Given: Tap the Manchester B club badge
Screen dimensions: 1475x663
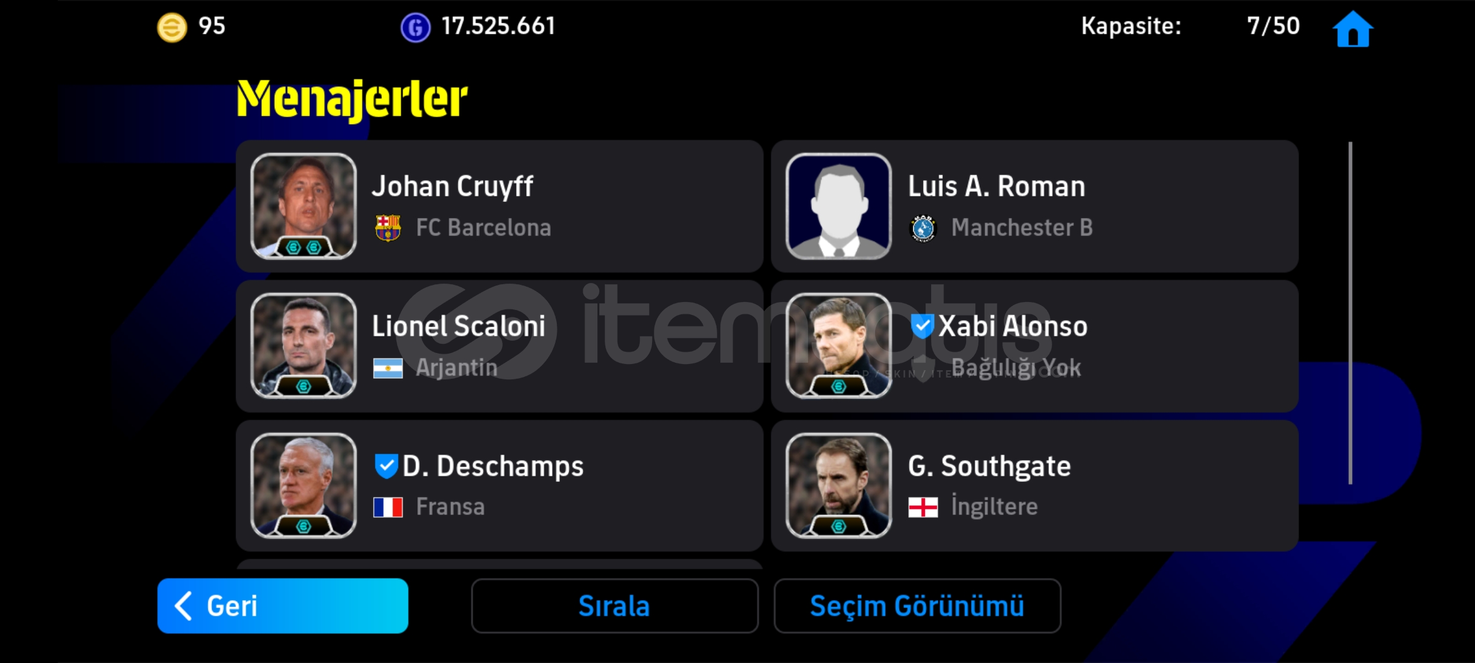Looking at the screenshot, I should (x=922, y=228).
